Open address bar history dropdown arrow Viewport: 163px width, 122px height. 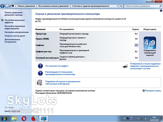(117, 6)
